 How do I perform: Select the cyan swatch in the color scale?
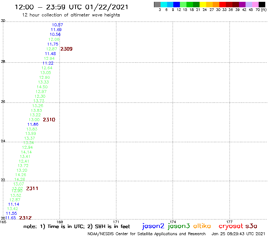pos(164,4)
